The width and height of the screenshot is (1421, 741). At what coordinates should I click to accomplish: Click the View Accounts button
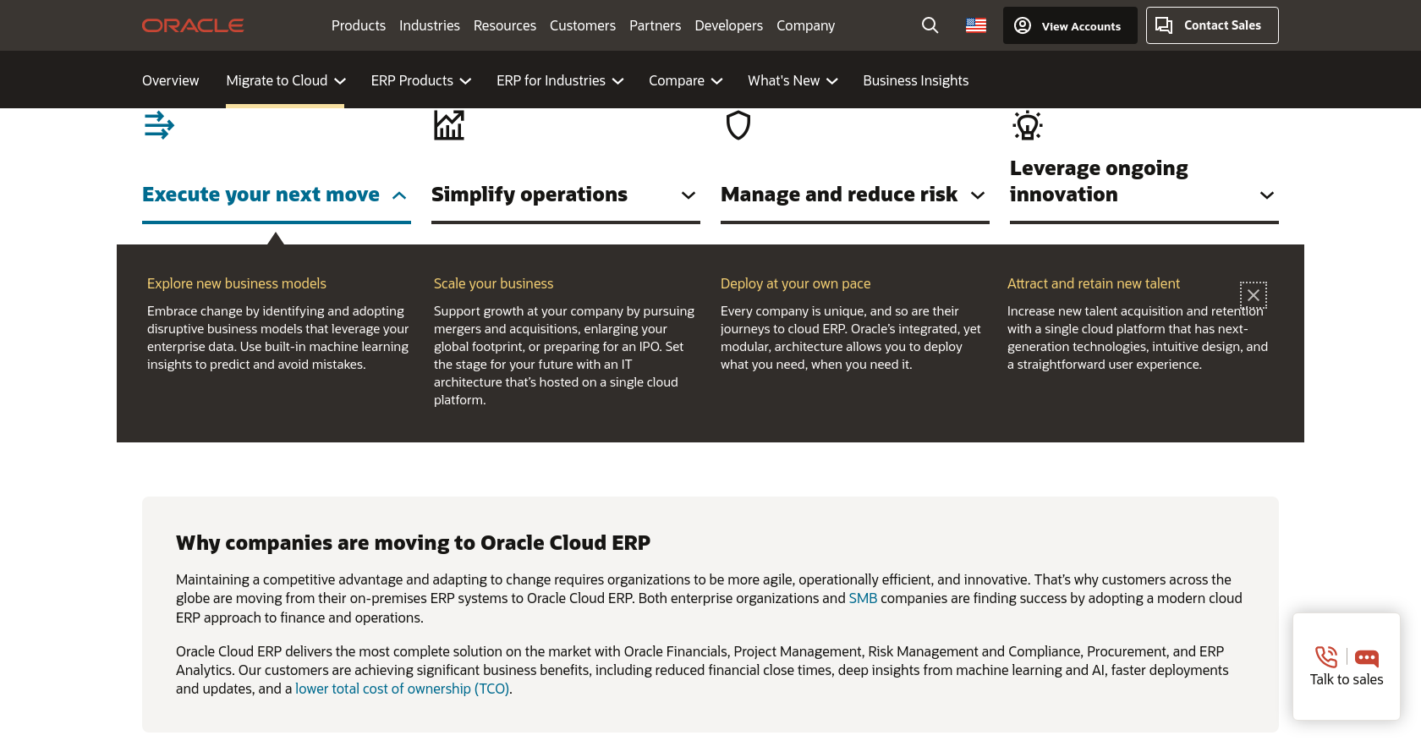coord(1070,25)
